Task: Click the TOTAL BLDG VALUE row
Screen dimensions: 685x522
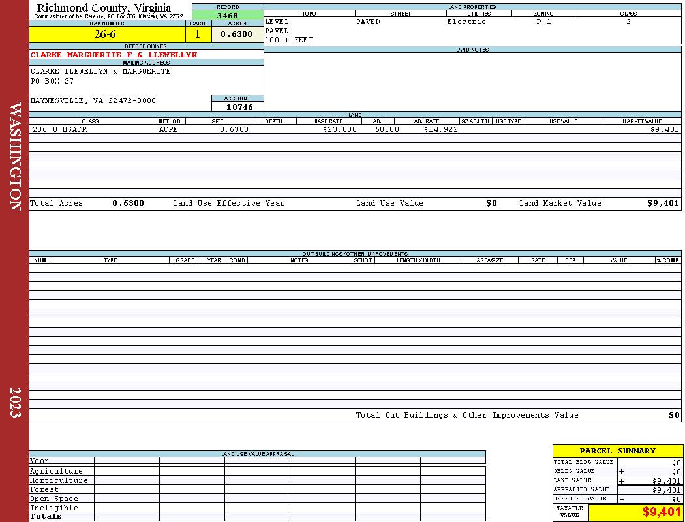Action: click(x=617, y=462)
